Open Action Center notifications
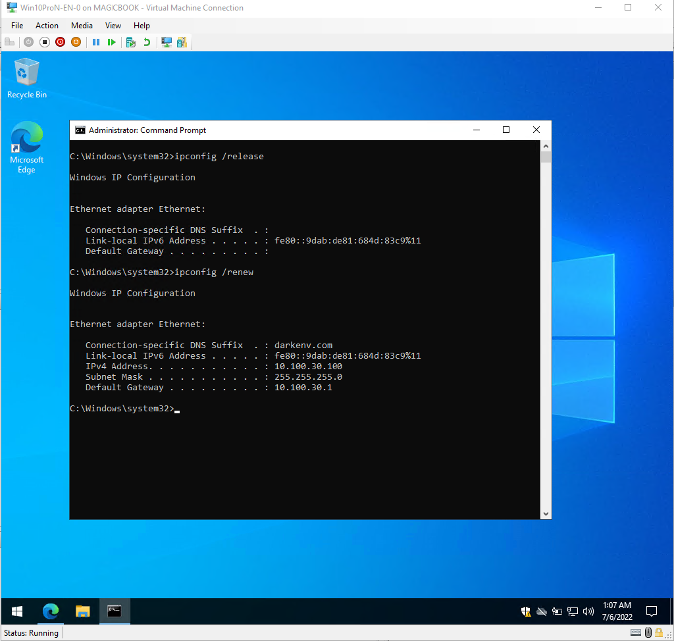Viewport: 674px width, 641px height. (652, 611)
